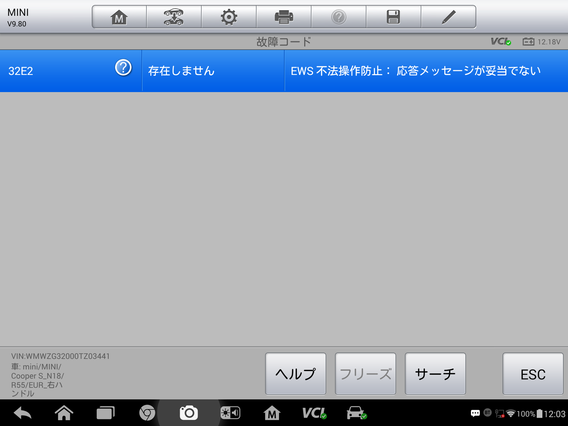
Task: Tap the MINI V9.80 version label
Action: tap(18, 17)
